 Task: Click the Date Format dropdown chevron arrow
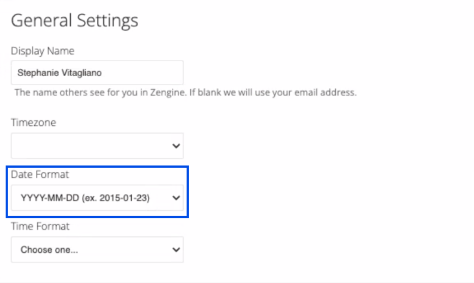[176, 198]
